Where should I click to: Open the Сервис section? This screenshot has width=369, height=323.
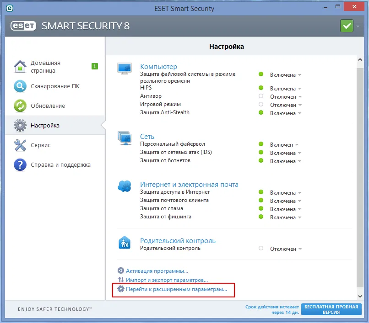coord(55,145)
